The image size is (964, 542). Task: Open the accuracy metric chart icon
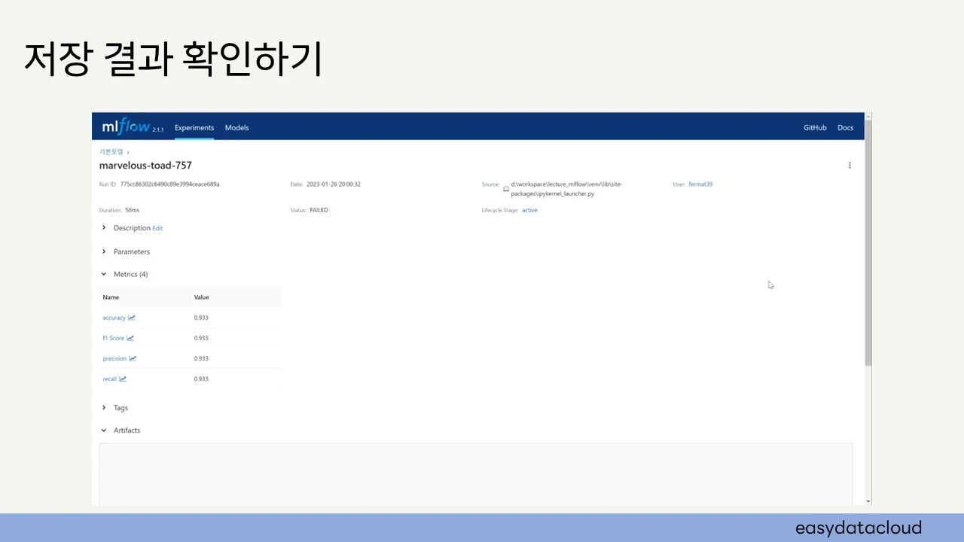[x=131, y=318]
